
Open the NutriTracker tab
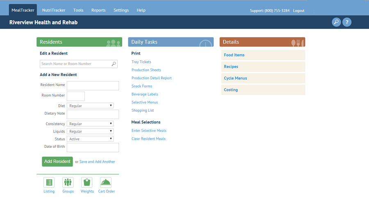pyautogui.click(x=54, y=10)
